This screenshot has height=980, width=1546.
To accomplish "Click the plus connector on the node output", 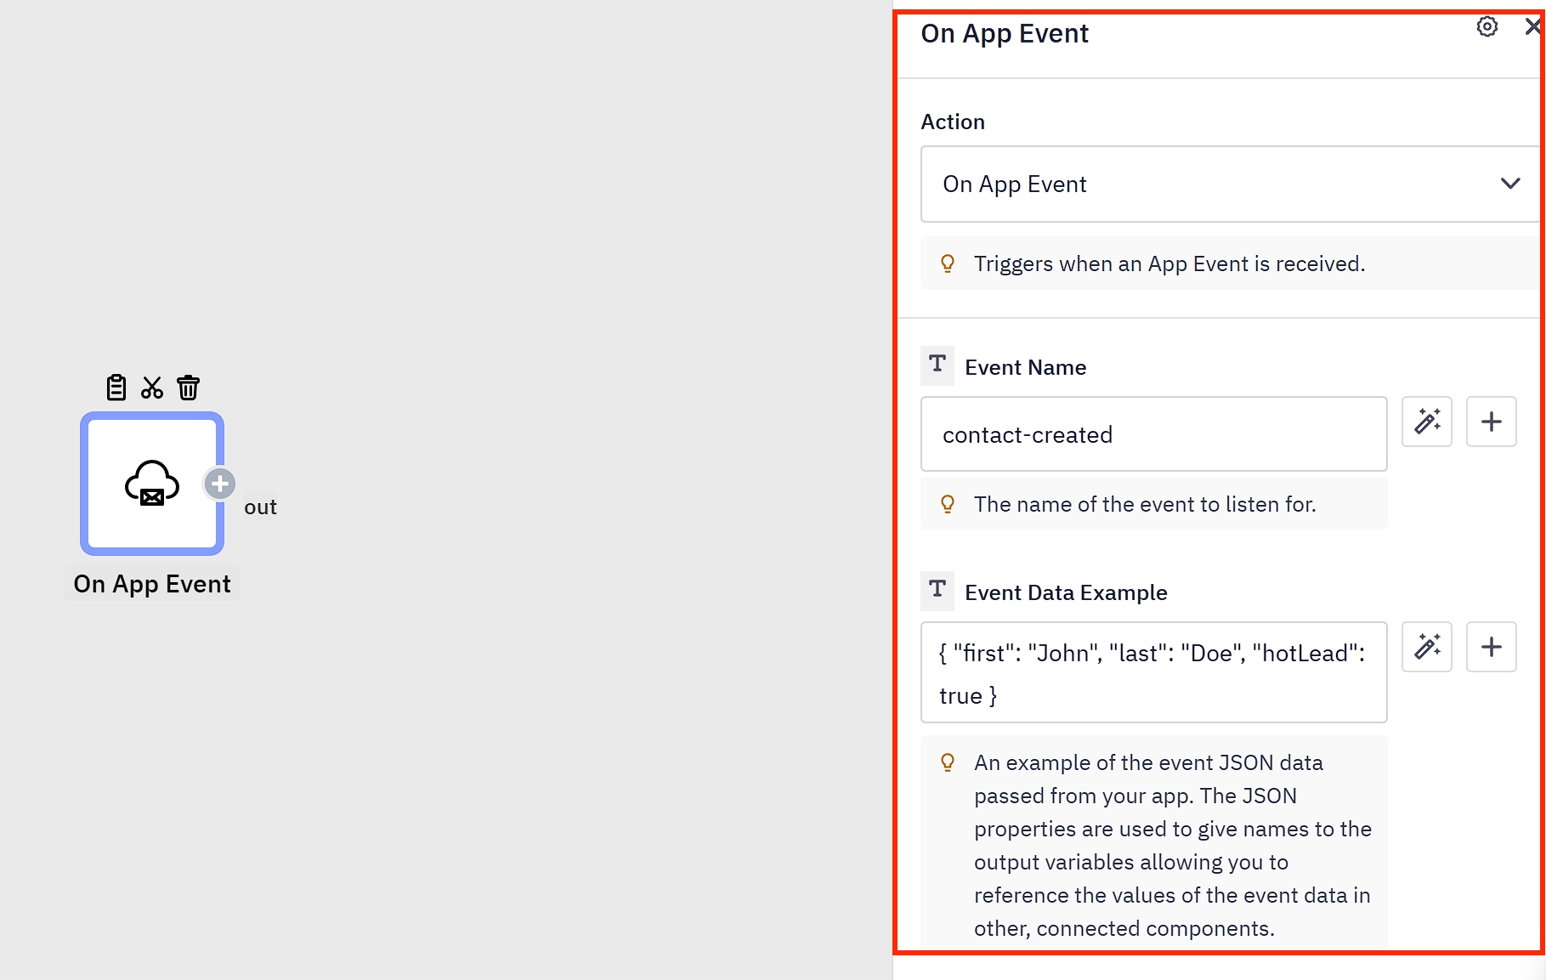I will tap(220, 484).
